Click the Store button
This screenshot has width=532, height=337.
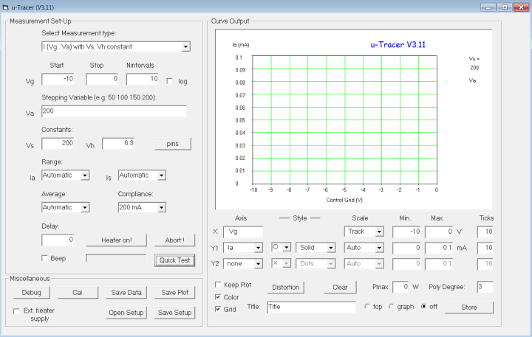pos(469,308)
